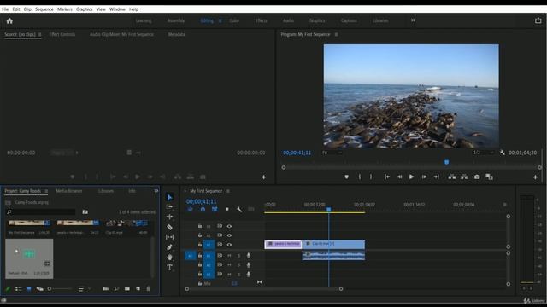
Task: Click Mark Out in Program monitor
Action: tap(371, 177)
